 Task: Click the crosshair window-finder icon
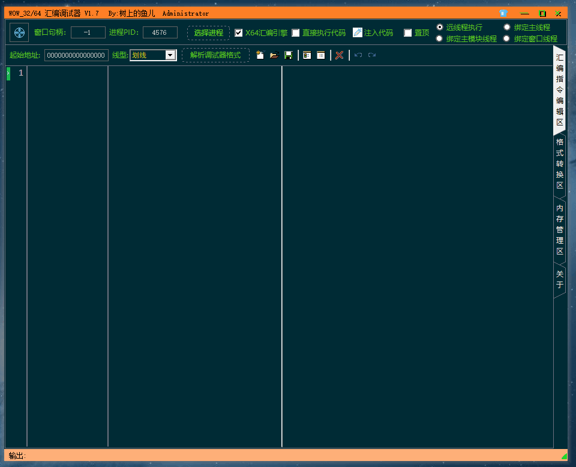click(x=19, y=32)
